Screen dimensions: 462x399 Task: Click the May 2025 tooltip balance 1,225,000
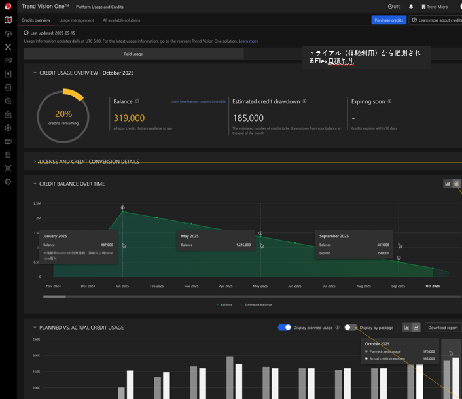243,245
